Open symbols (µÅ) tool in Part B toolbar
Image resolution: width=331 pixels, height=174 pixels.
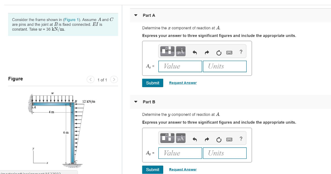tap(181, 138)
